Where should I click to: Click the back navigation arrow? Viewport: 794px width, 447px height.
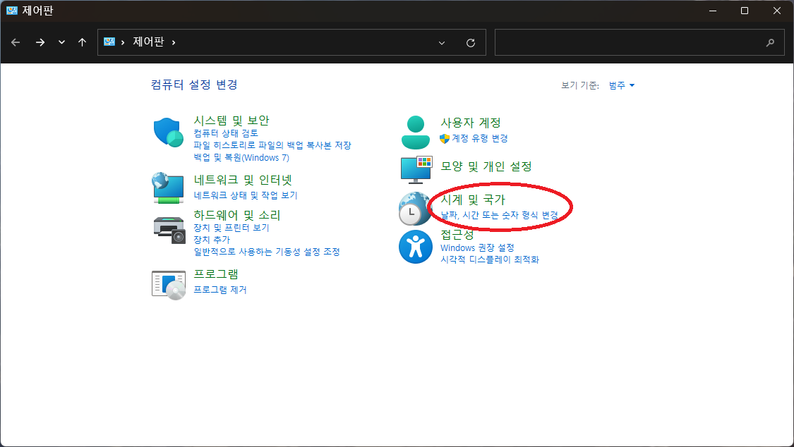point(16,42)
